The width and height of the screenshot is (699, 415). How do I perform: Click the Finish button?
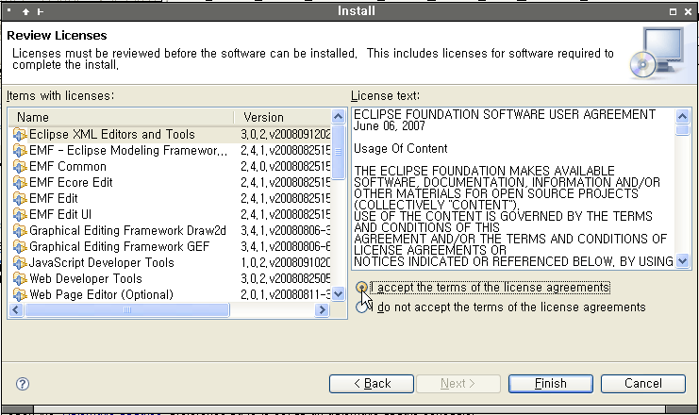coord(551,384)
